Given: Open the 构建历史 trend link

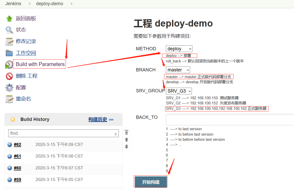Looking at the screenshot, I should pyautogui.click(x=98, y=119).
